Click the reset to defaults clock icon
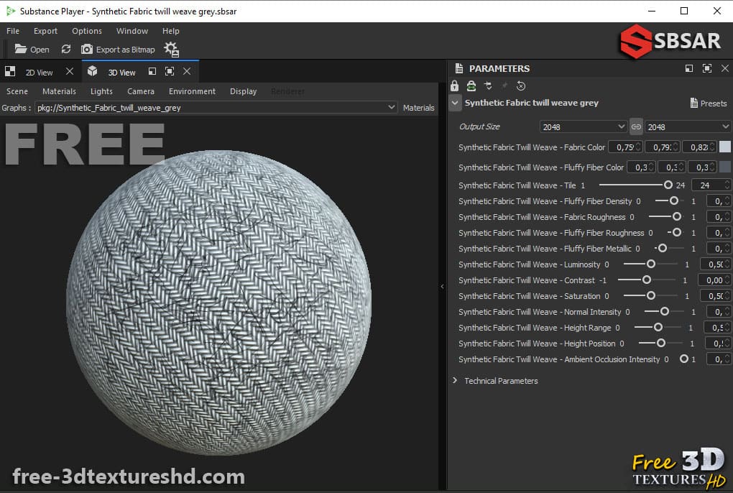The height and width of the screenshot is (493, 733). point(521,86)
